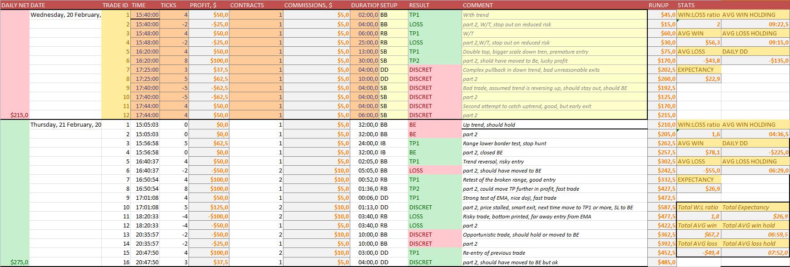Click the TRADE ID column header
This screenshot has height=267, width=790.
click(x=116, y=5)
